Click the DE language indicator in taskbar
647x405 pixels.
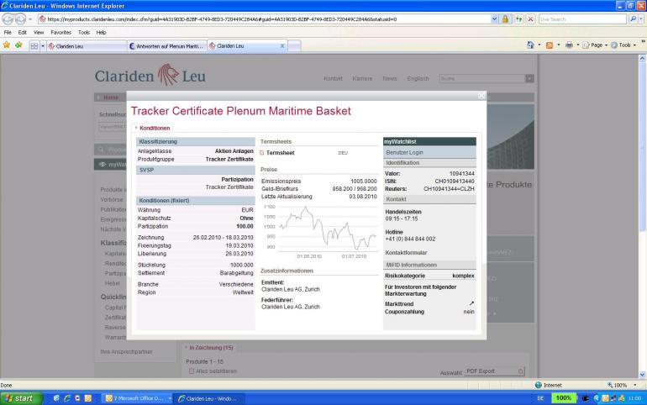540,398
